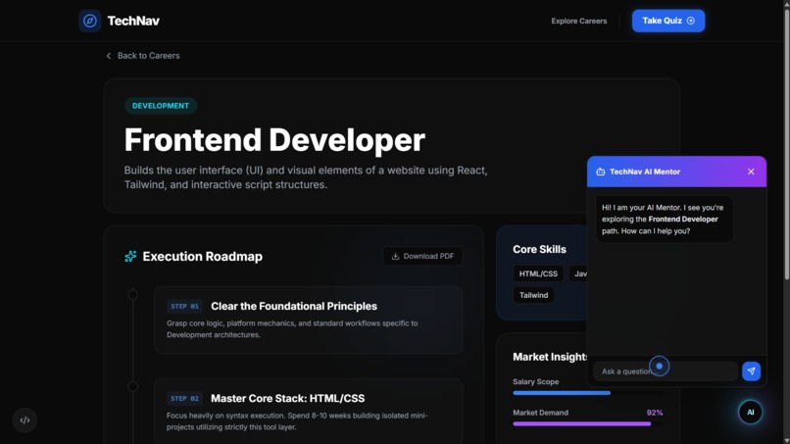
Task: Open the Explore Careers link
Action: [579, 21]
